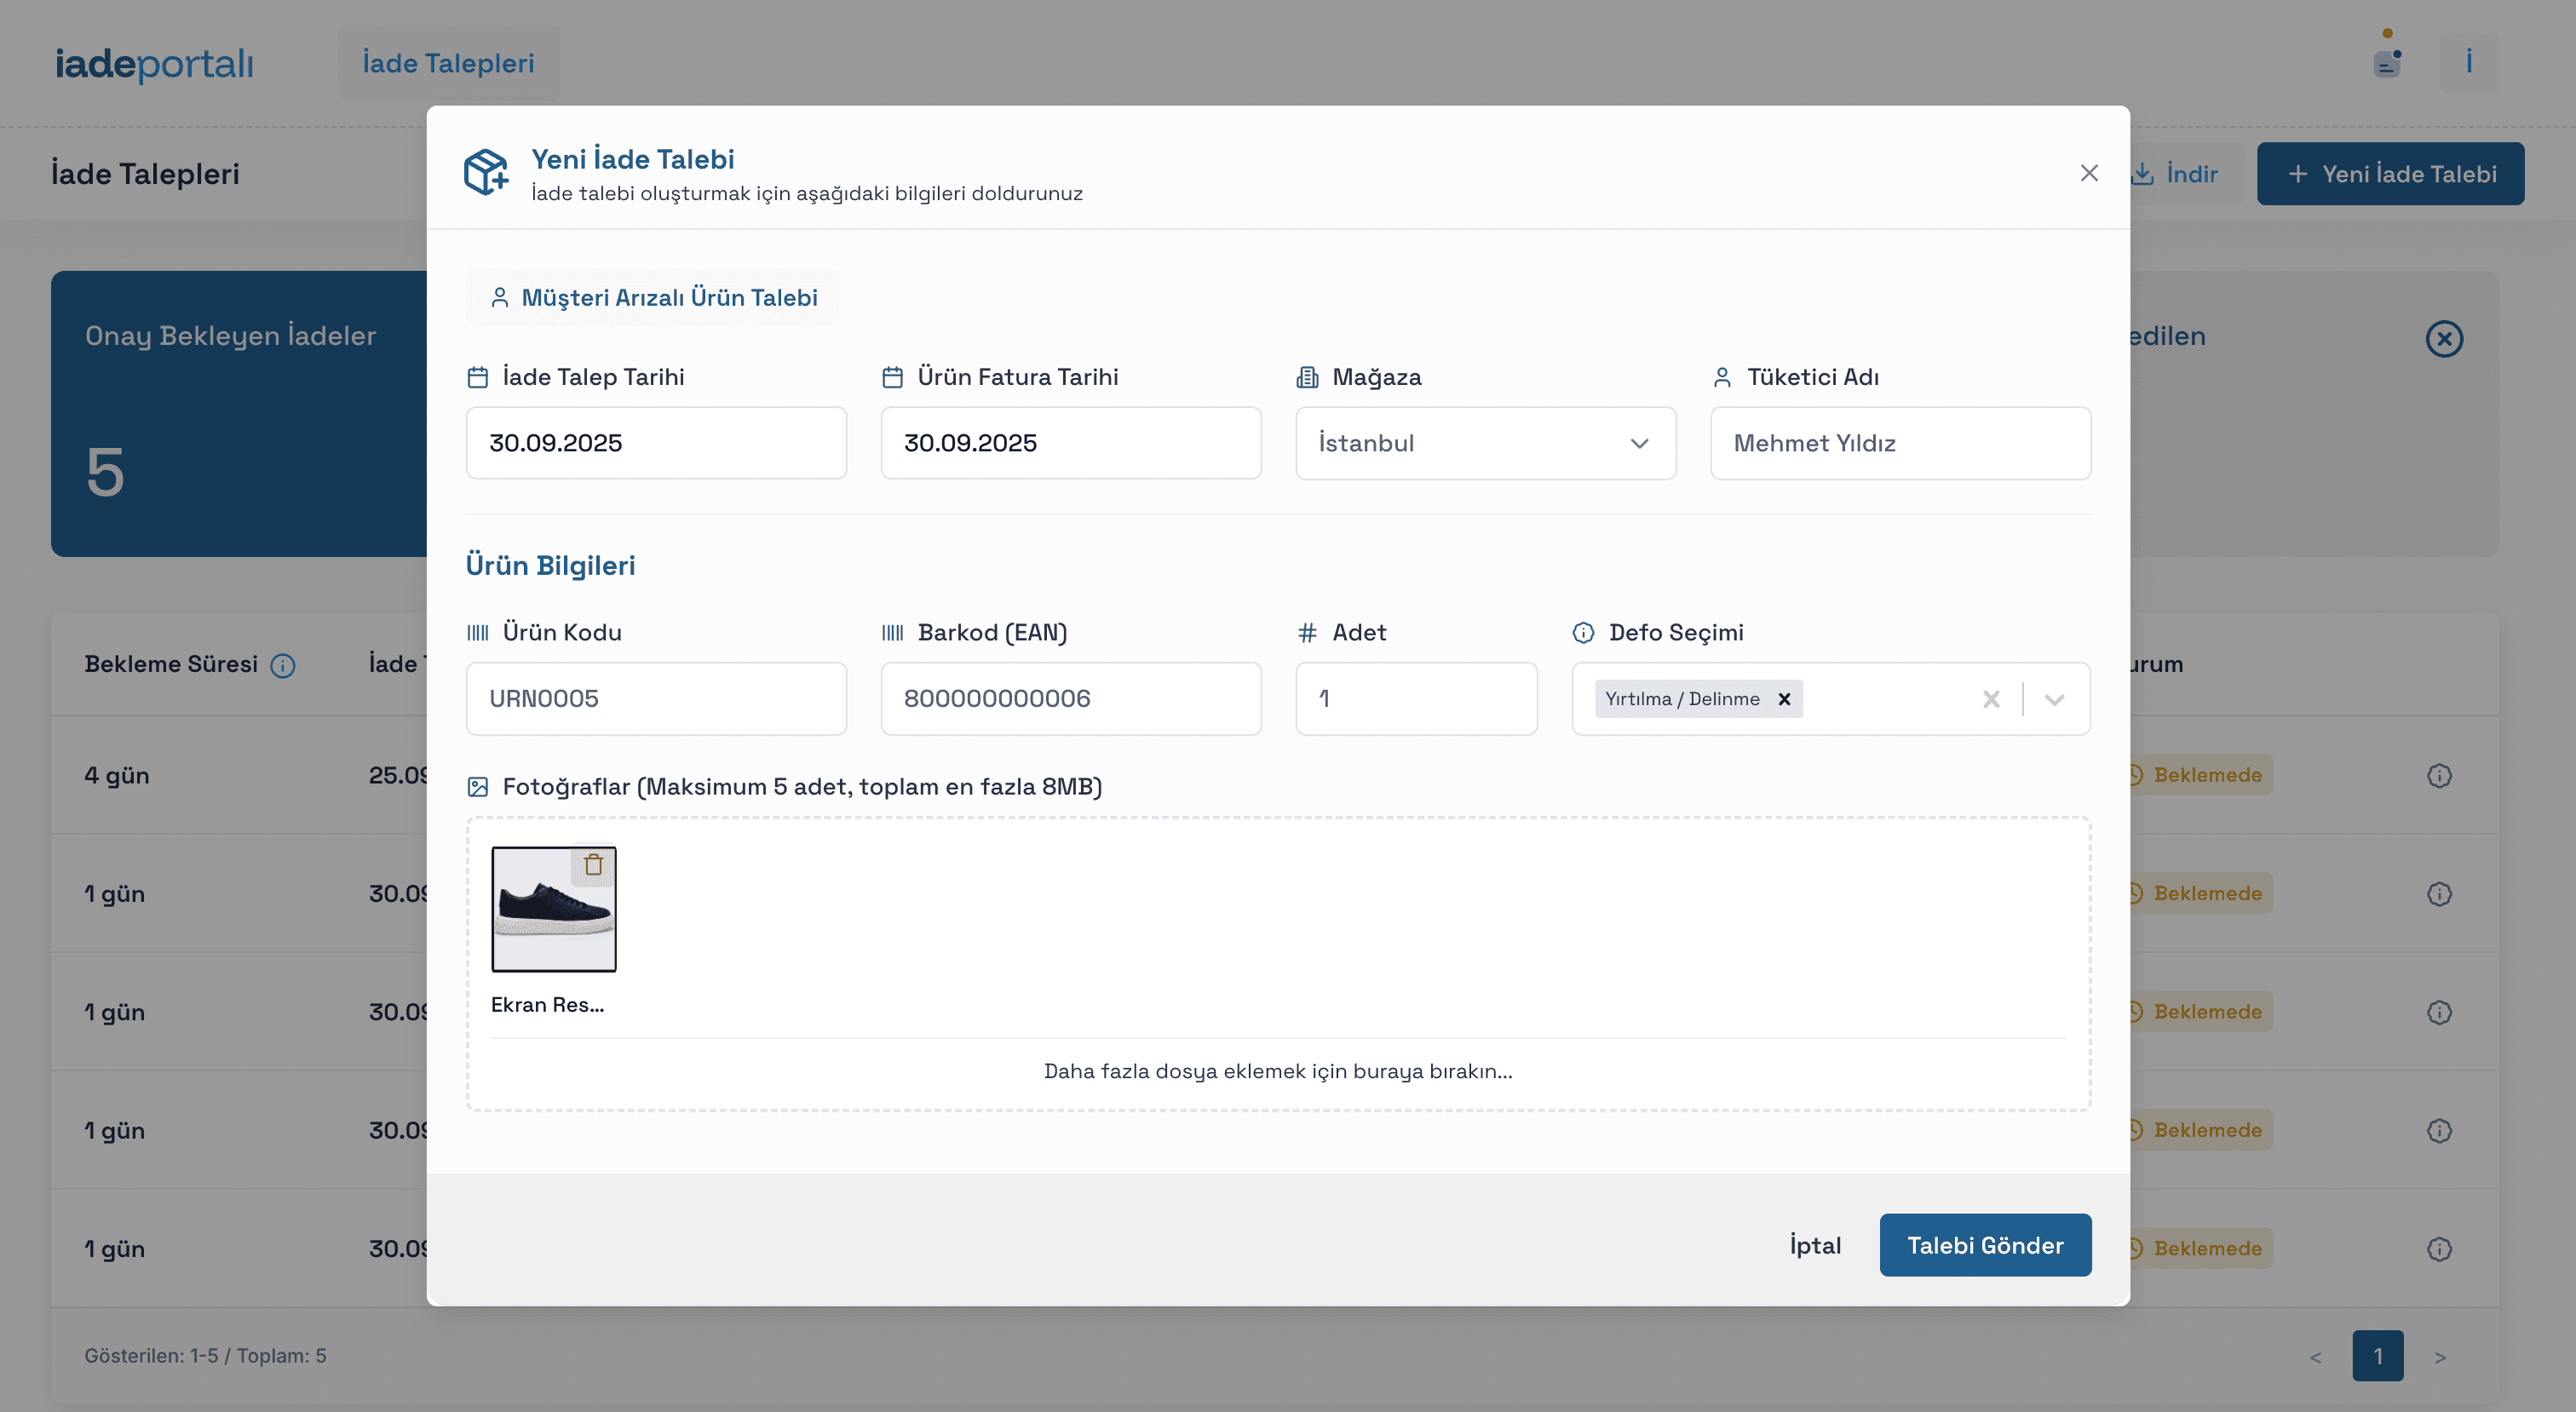
Task: Expand the Defo Seçimi dropdown arrow
Action: point(2054,699)
